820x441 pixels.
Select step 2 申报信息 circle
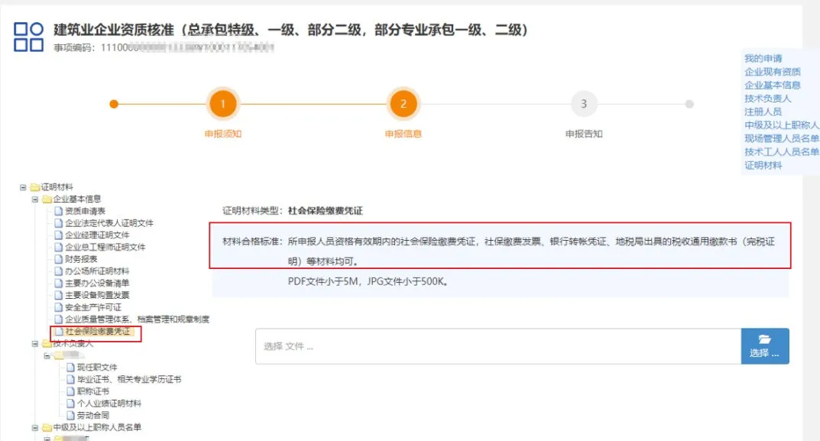click(x=404, y=104)
